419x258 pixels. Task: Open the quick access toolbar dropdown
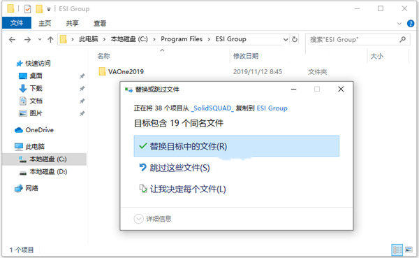[x=49, y=9]
